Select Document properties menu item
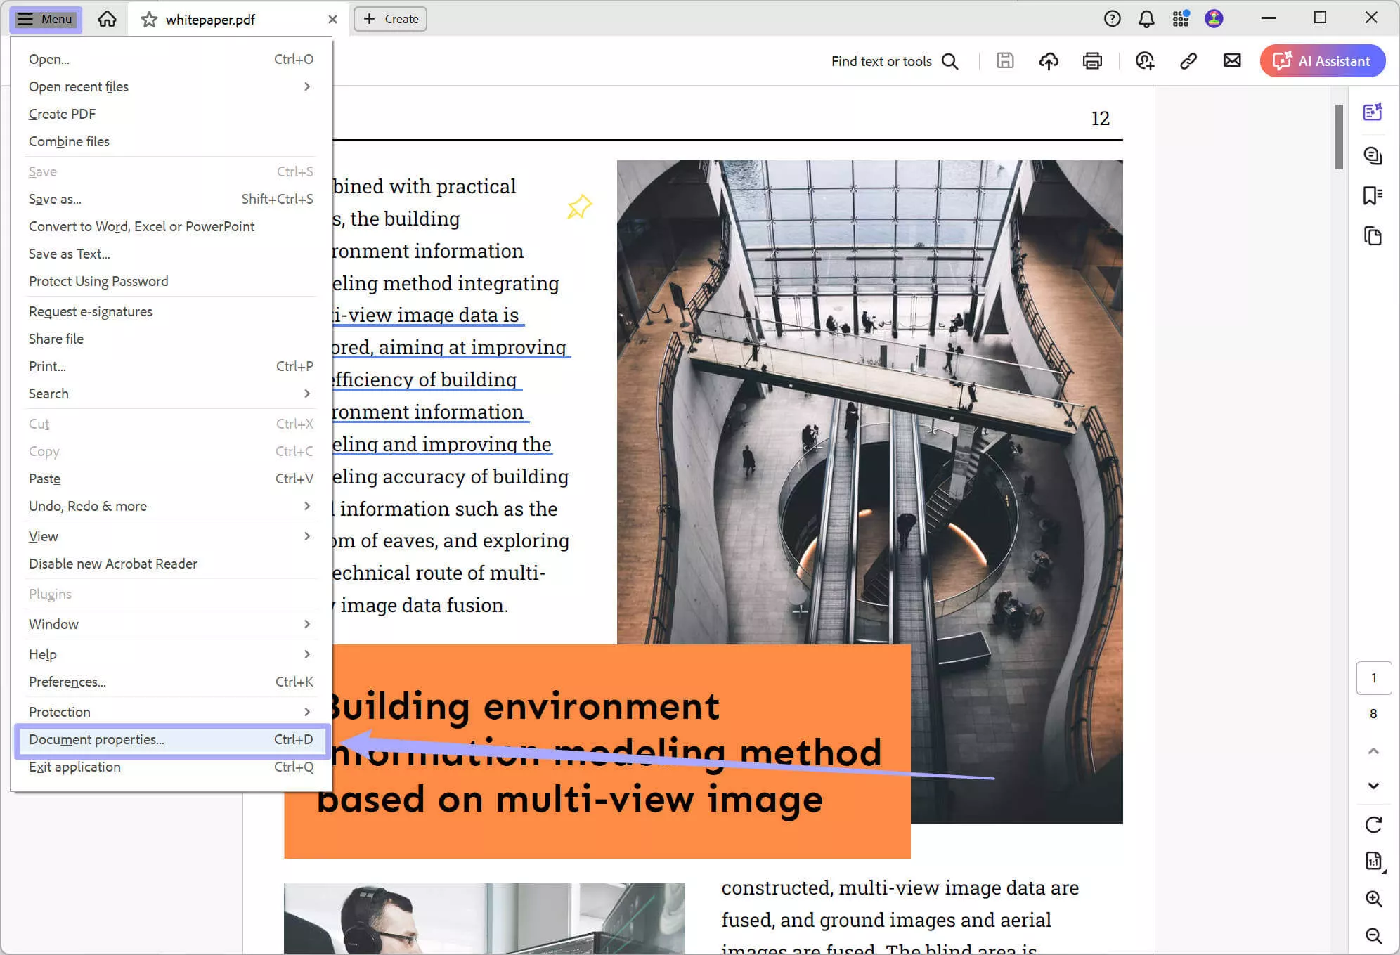 click(97, 739)
